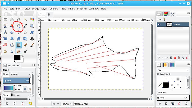Duplicate the straight path
The height and width of the screenshot is (108, 192).
(x=171, y=58)
